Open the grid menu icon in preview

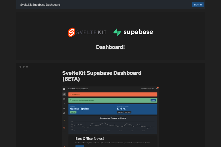tap(64, 89)
